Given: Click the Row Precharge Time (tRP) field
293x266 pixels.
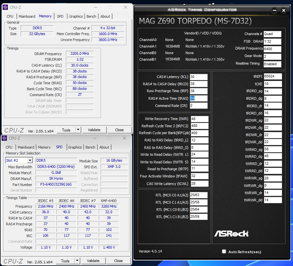Looking at the screenshot, I should point(199,91).
